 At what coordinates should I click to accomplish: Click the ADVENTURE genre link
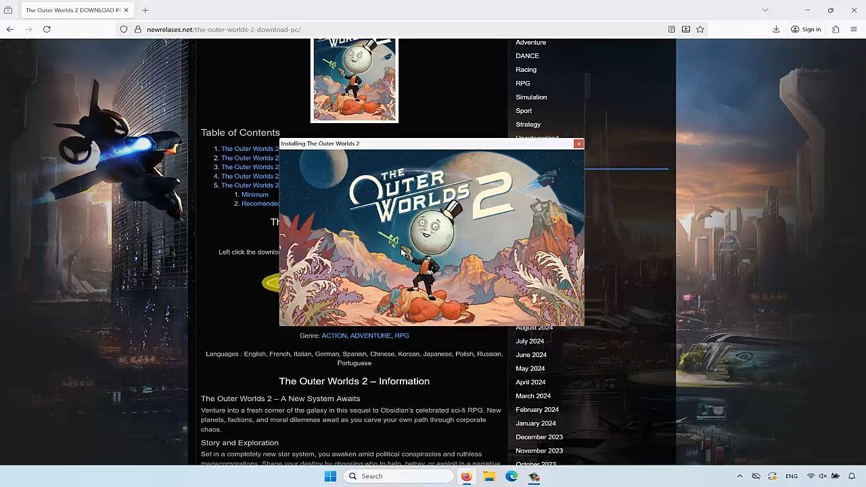(370, 335)
